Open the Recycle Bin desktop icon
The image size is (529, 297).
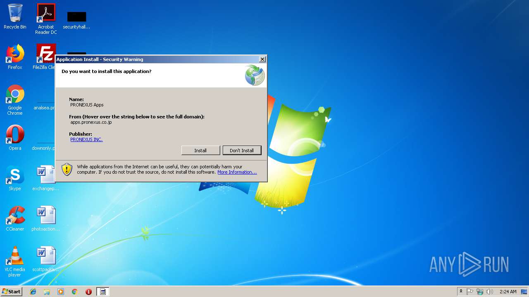[15, 17]
